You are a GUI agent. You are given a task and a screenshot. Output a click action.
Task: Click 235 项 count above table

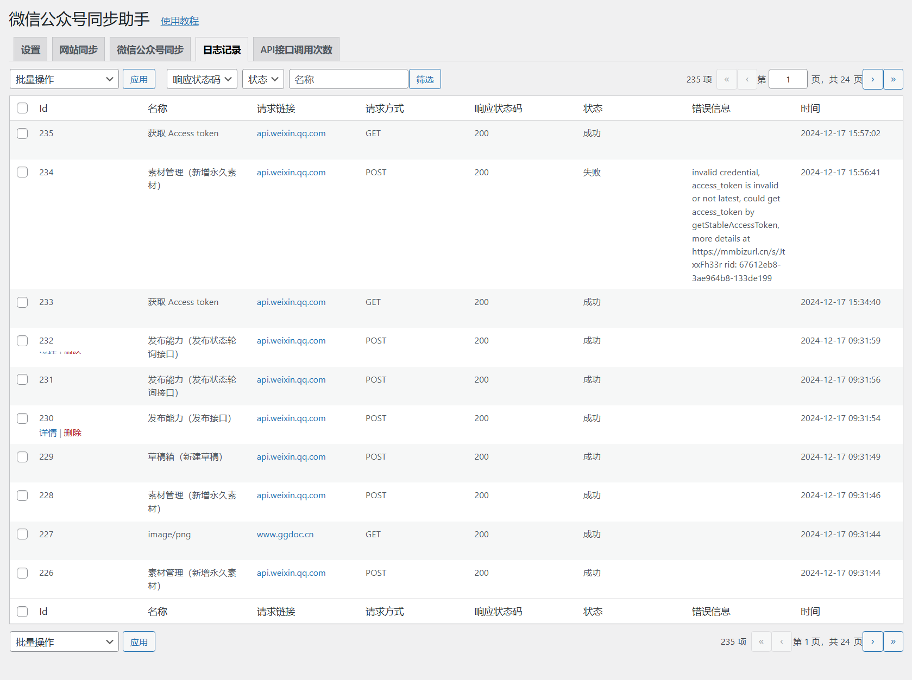(699, 80)
